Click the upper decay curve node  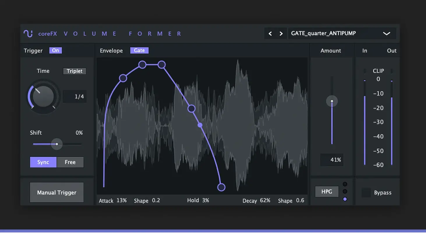point(191,109)
